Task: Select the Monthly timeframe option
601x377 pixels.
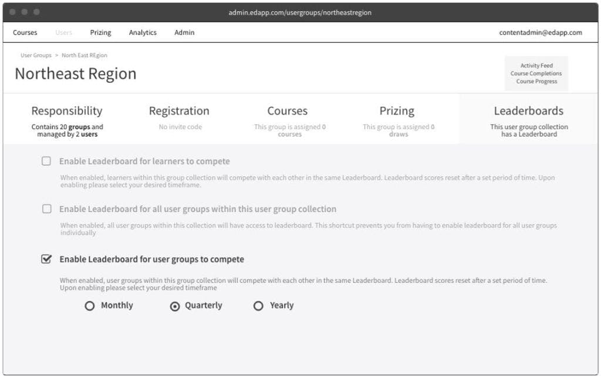Action: [90, 306]
